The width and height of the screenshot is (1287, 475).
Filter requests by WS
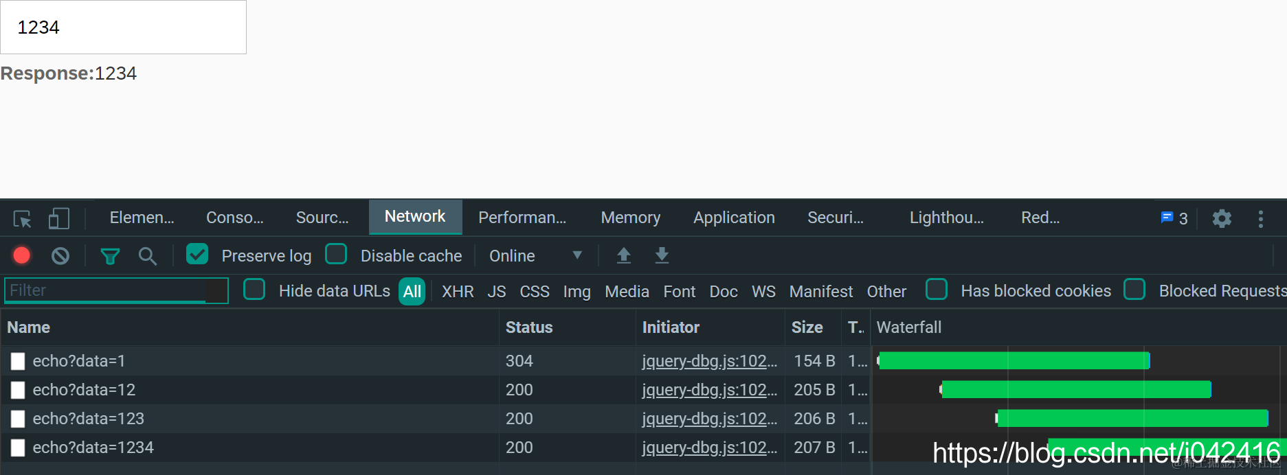763,292
